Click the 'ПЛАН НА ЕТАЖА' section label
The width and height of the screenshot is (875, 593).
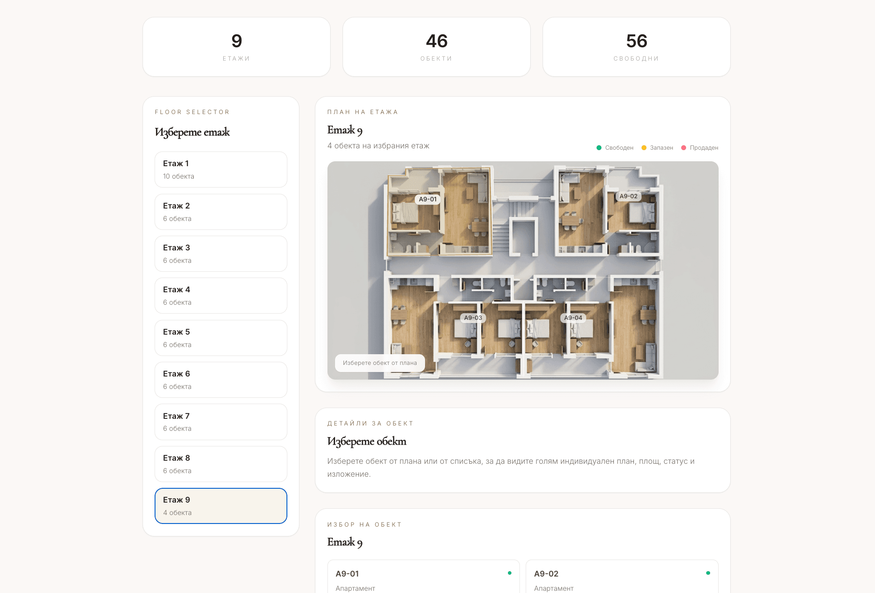363,112
